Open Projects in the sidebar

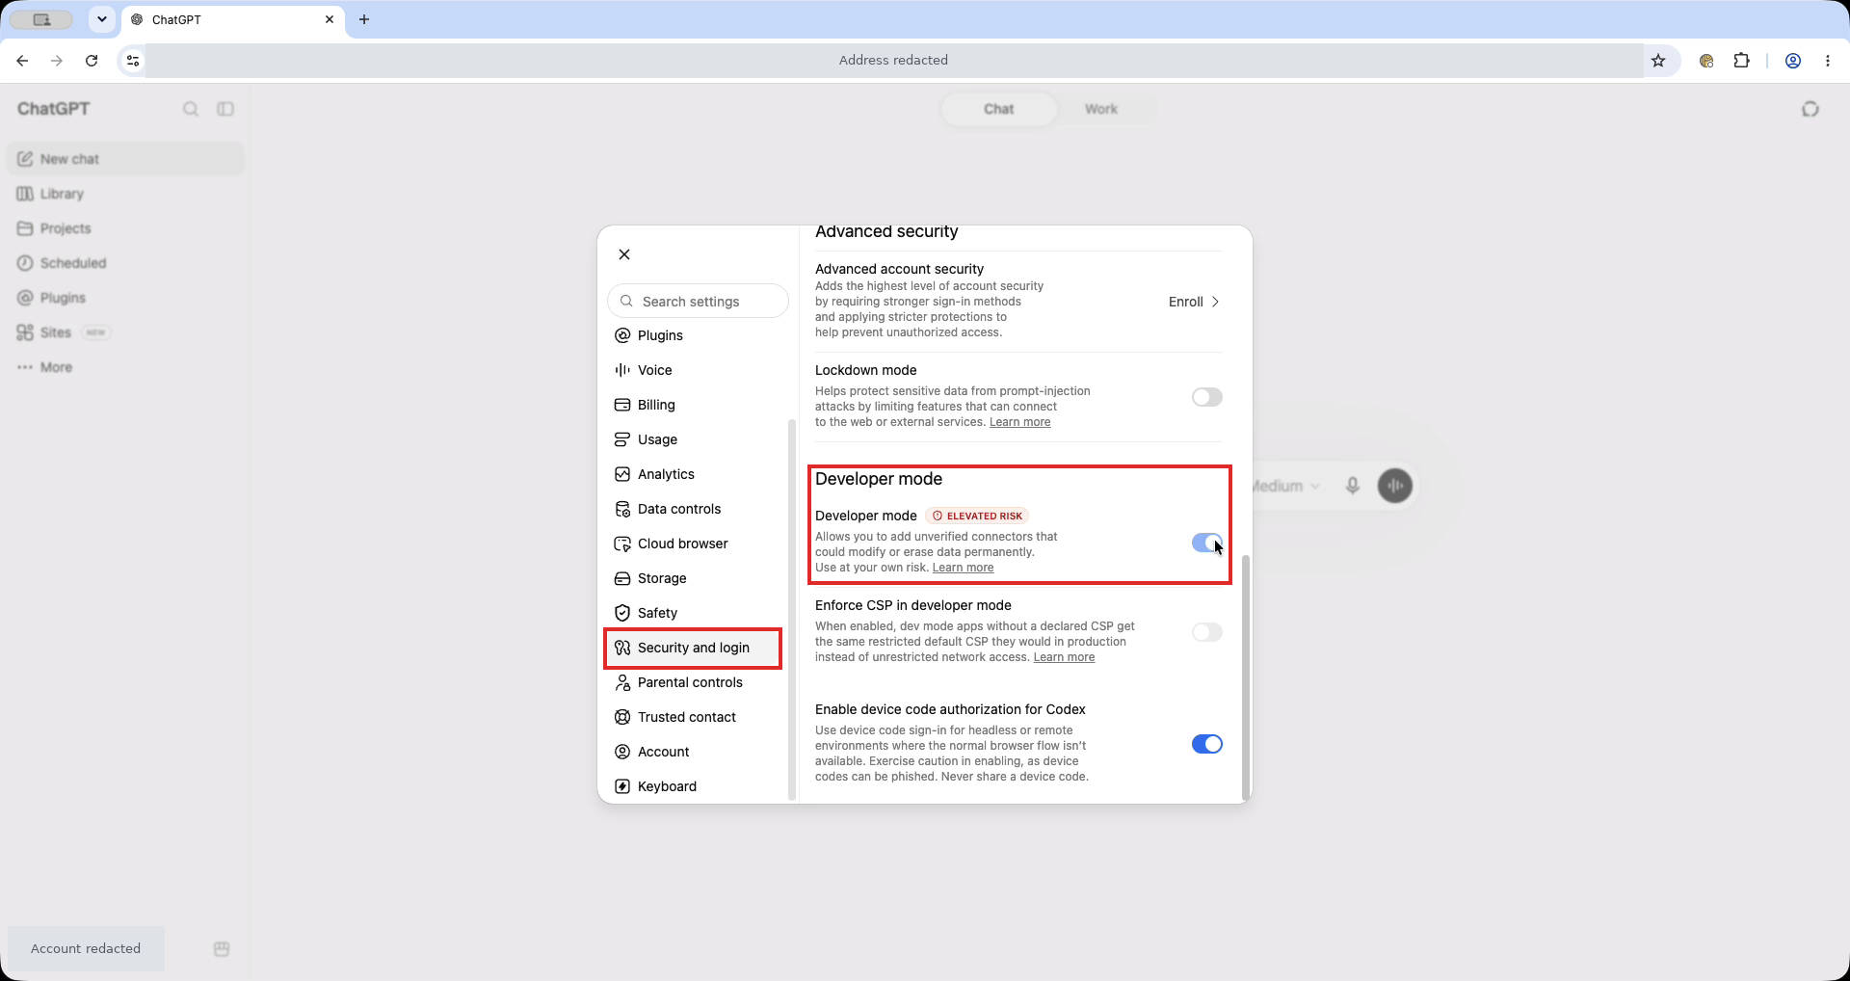coord(125,228)
